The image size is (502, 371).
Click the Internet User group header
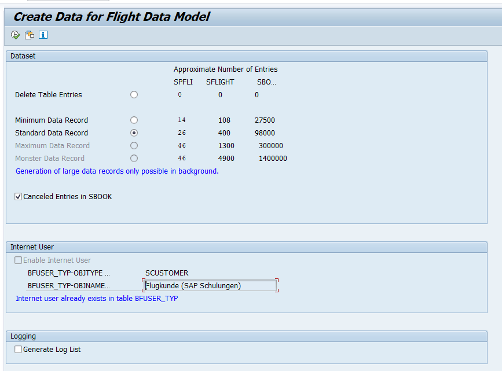[32, 247]
